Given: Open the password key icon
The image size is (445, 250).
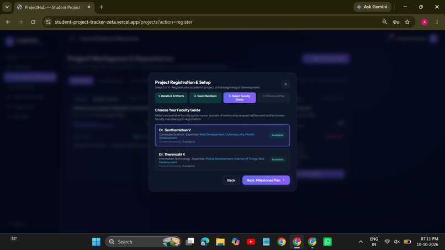Looking at the screenshot, I should pyautogui.click(x=396, y=22).
